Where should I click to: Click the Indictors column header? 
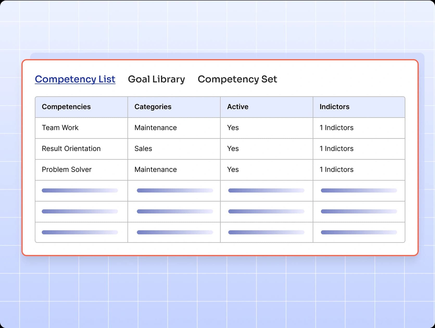tap(334, 107)
